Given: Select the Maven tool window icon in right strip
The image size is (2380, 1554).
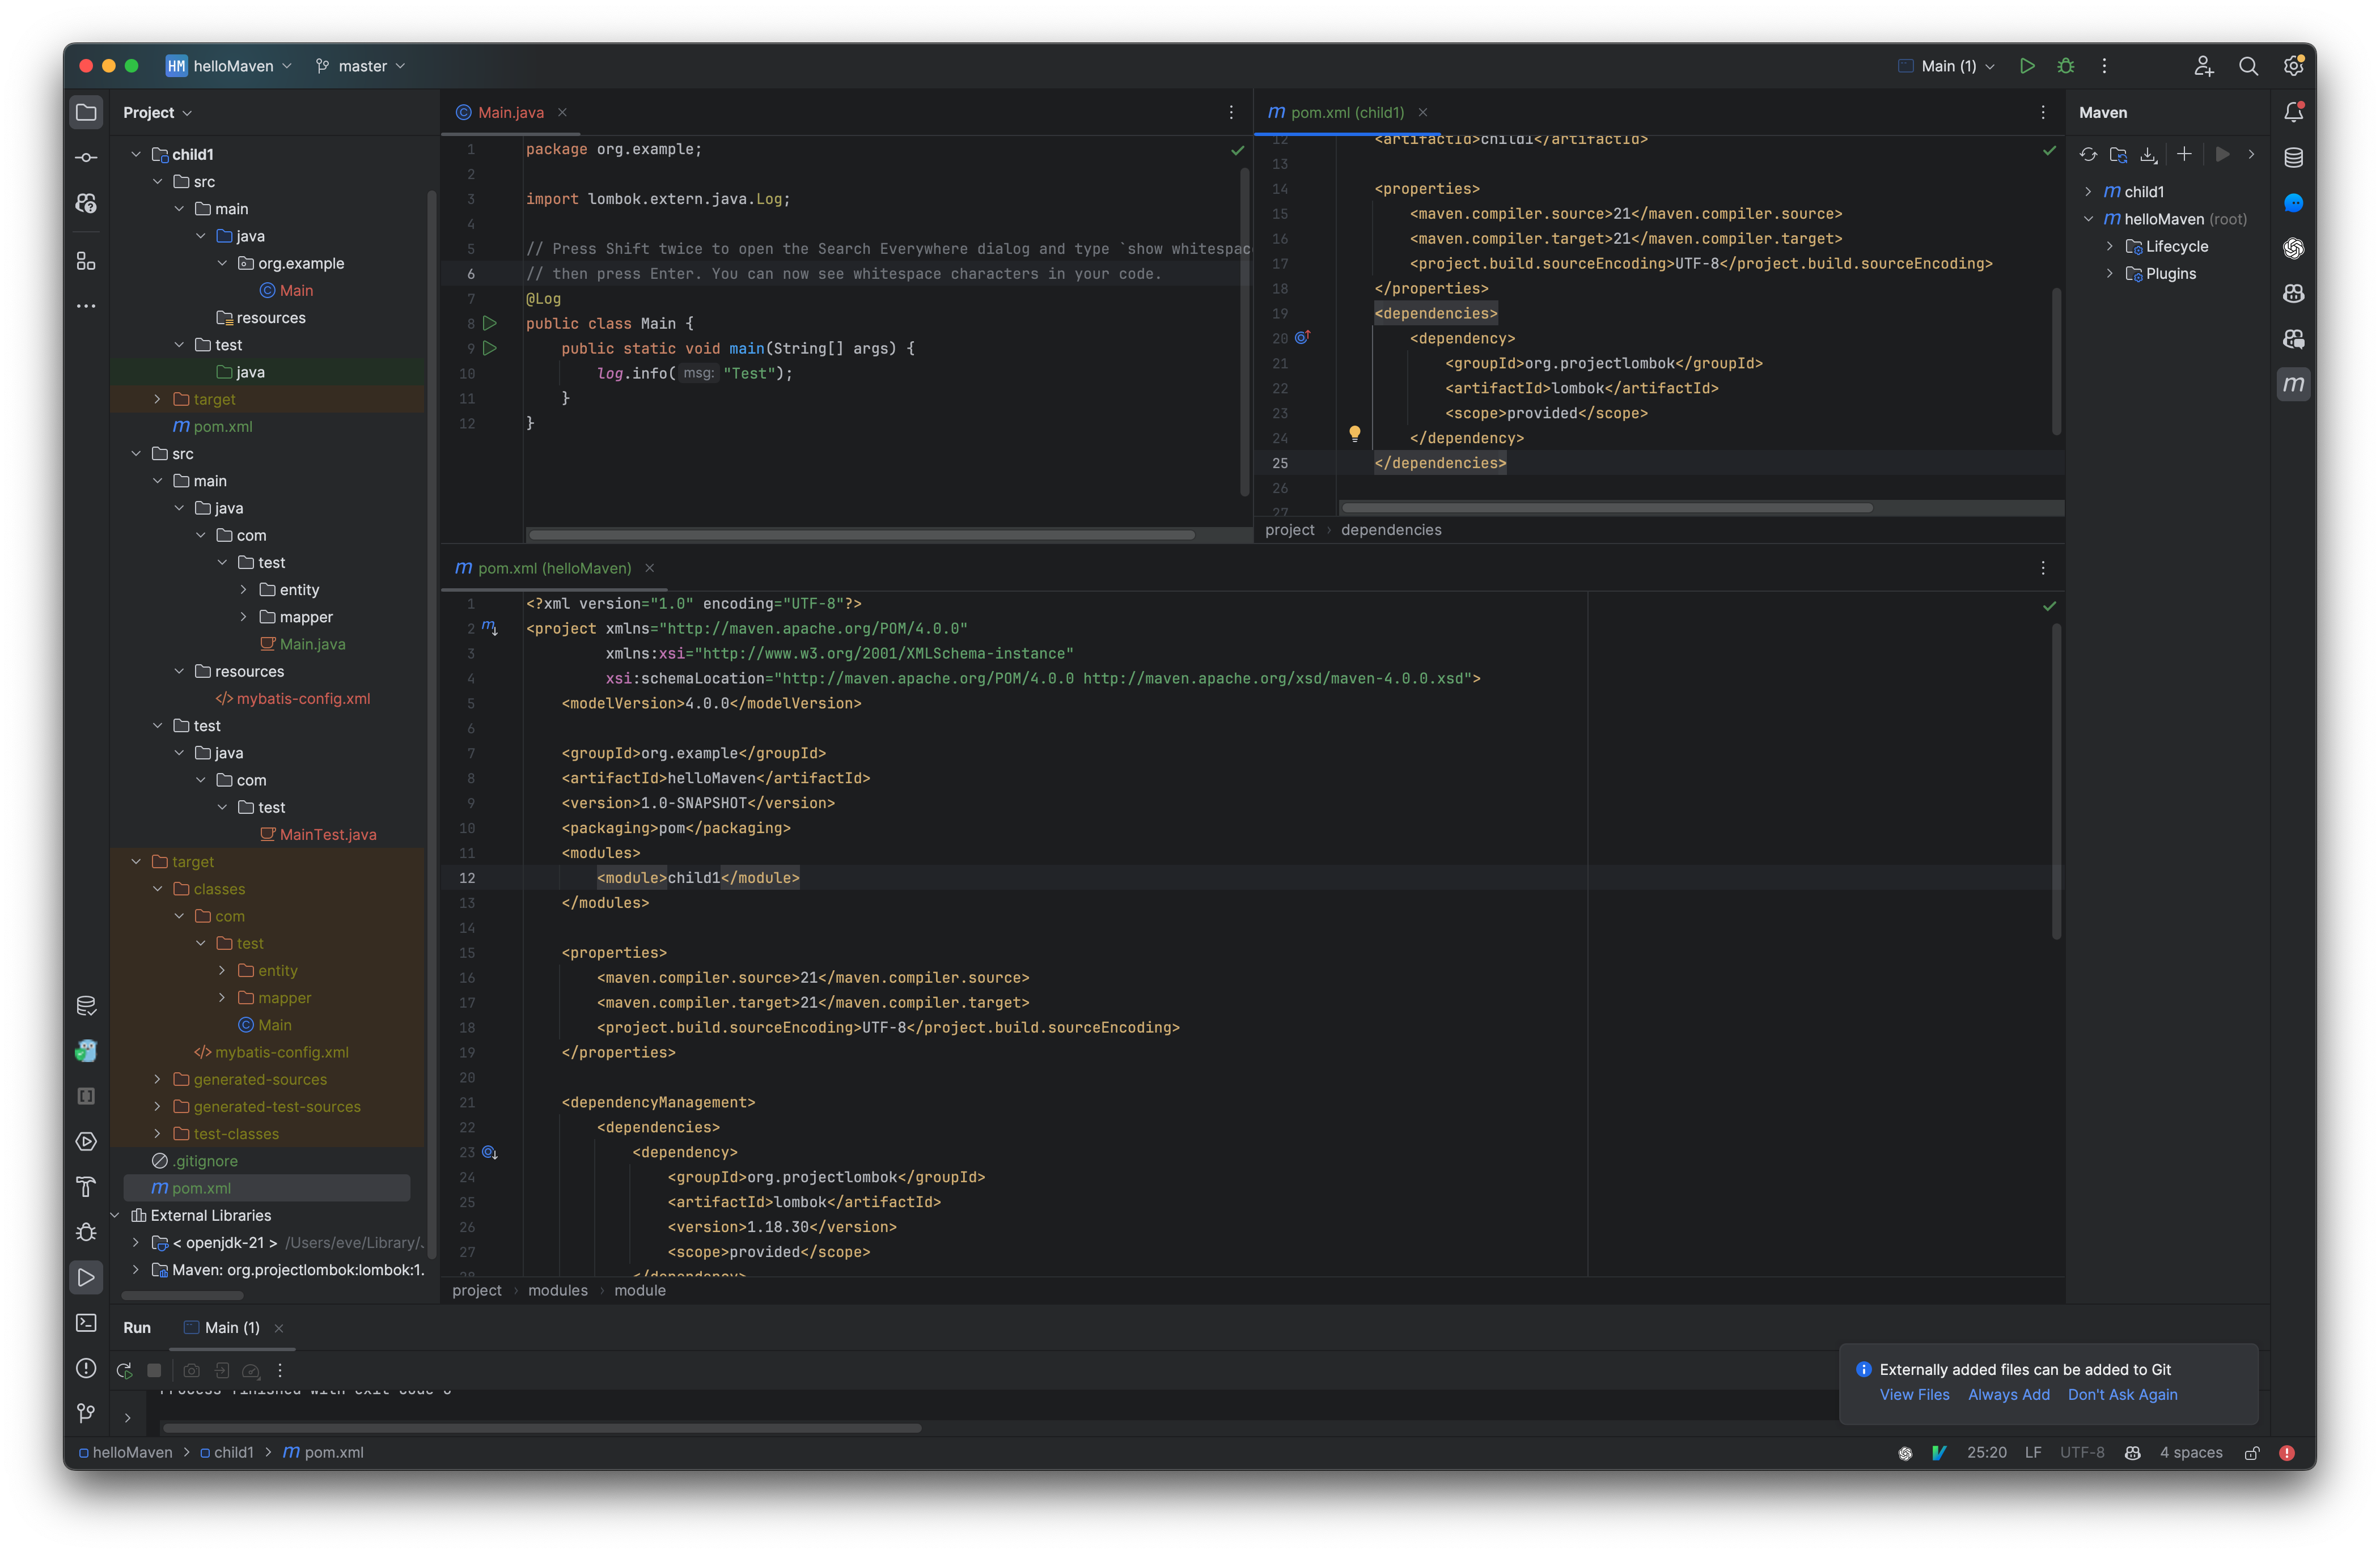Looking at the screenshot, I should click(x=2294, y=384).
